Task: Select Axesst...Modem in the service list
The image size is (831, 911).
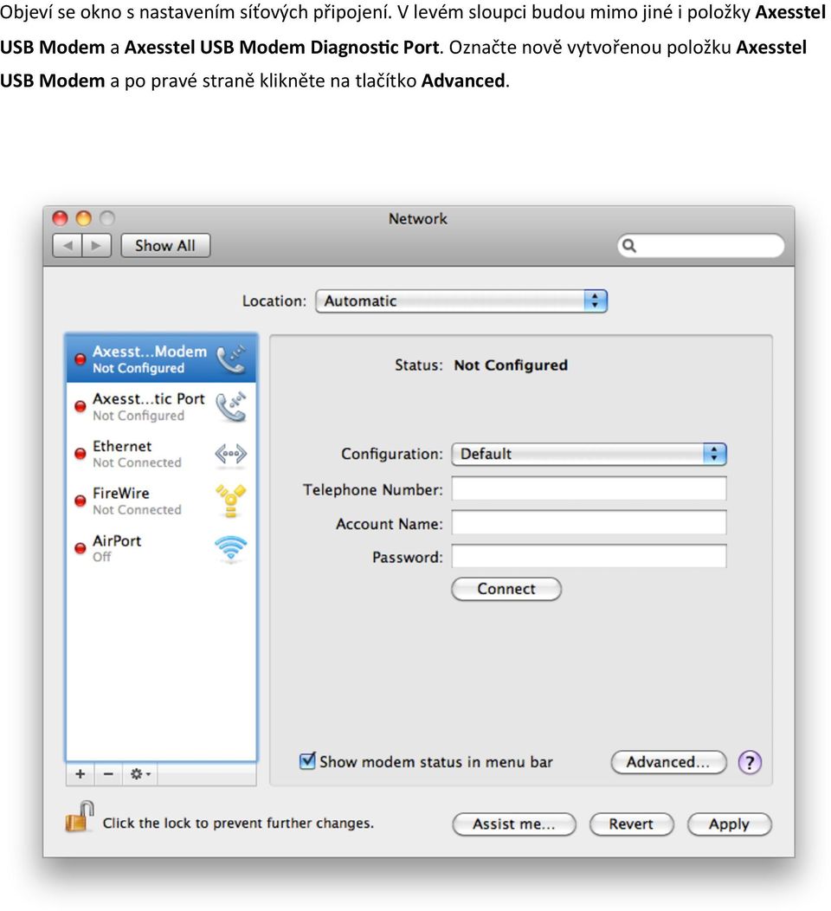Action: point(161,359)
